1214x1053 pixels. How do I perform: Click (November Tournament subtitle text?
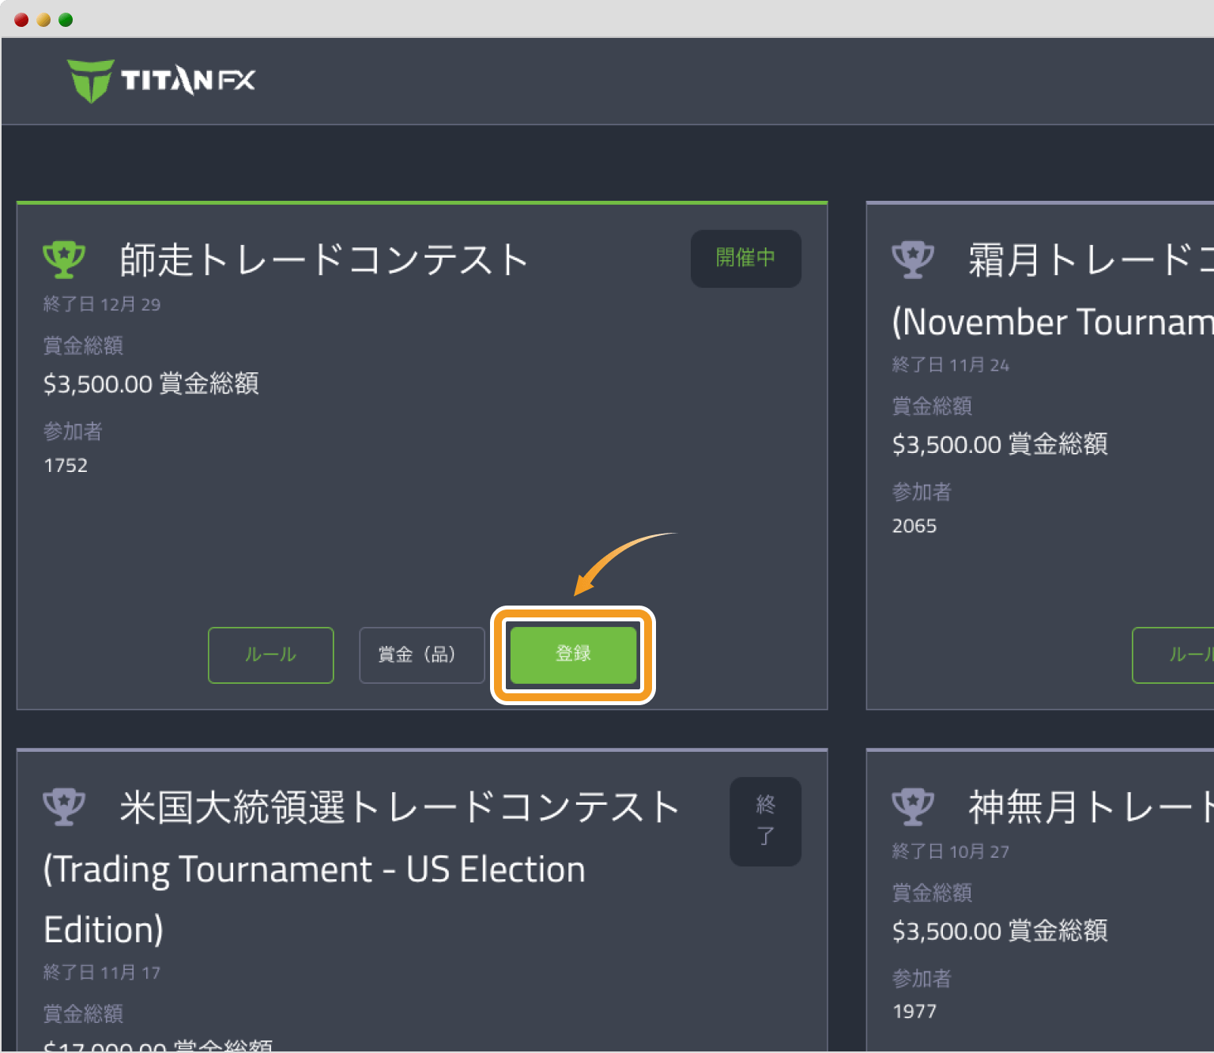click(1053, 323)
